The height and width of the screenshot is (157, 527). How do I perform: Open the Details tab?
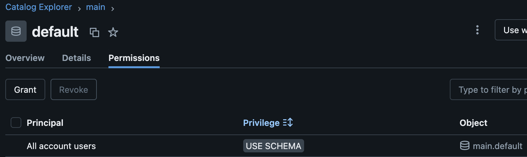(77, 58)
